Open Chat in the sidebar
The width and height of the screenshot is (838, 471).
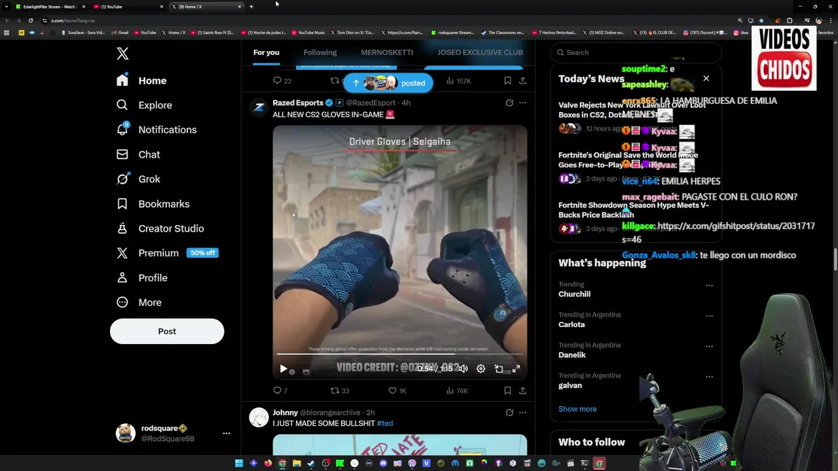pyautogui.click(x=138, y=154)
